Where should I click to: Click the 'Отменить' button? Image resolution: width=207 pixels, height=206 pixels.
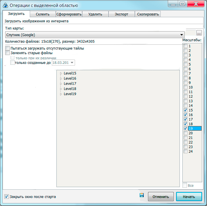161,197
